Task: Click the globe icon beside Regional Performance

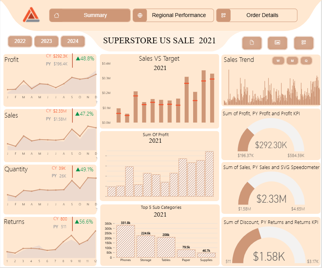Action: pyautogui.click(x=140, y=15)
